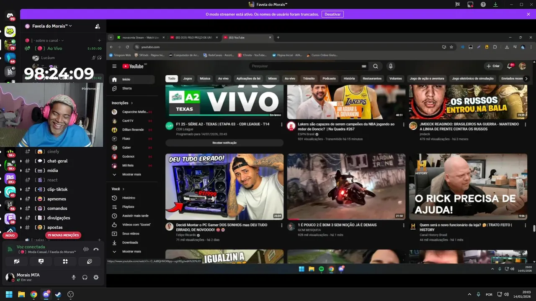Open YouTube hamburger menu in stream
The image size is (536, 301).
coord(114,66)
